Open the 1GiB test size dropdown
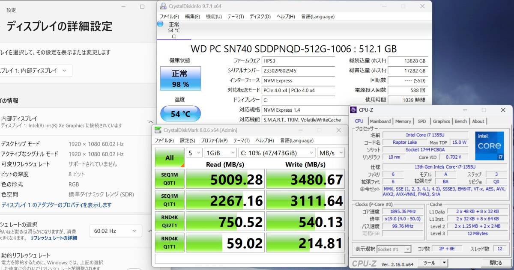514x270 pixels. 219,152
